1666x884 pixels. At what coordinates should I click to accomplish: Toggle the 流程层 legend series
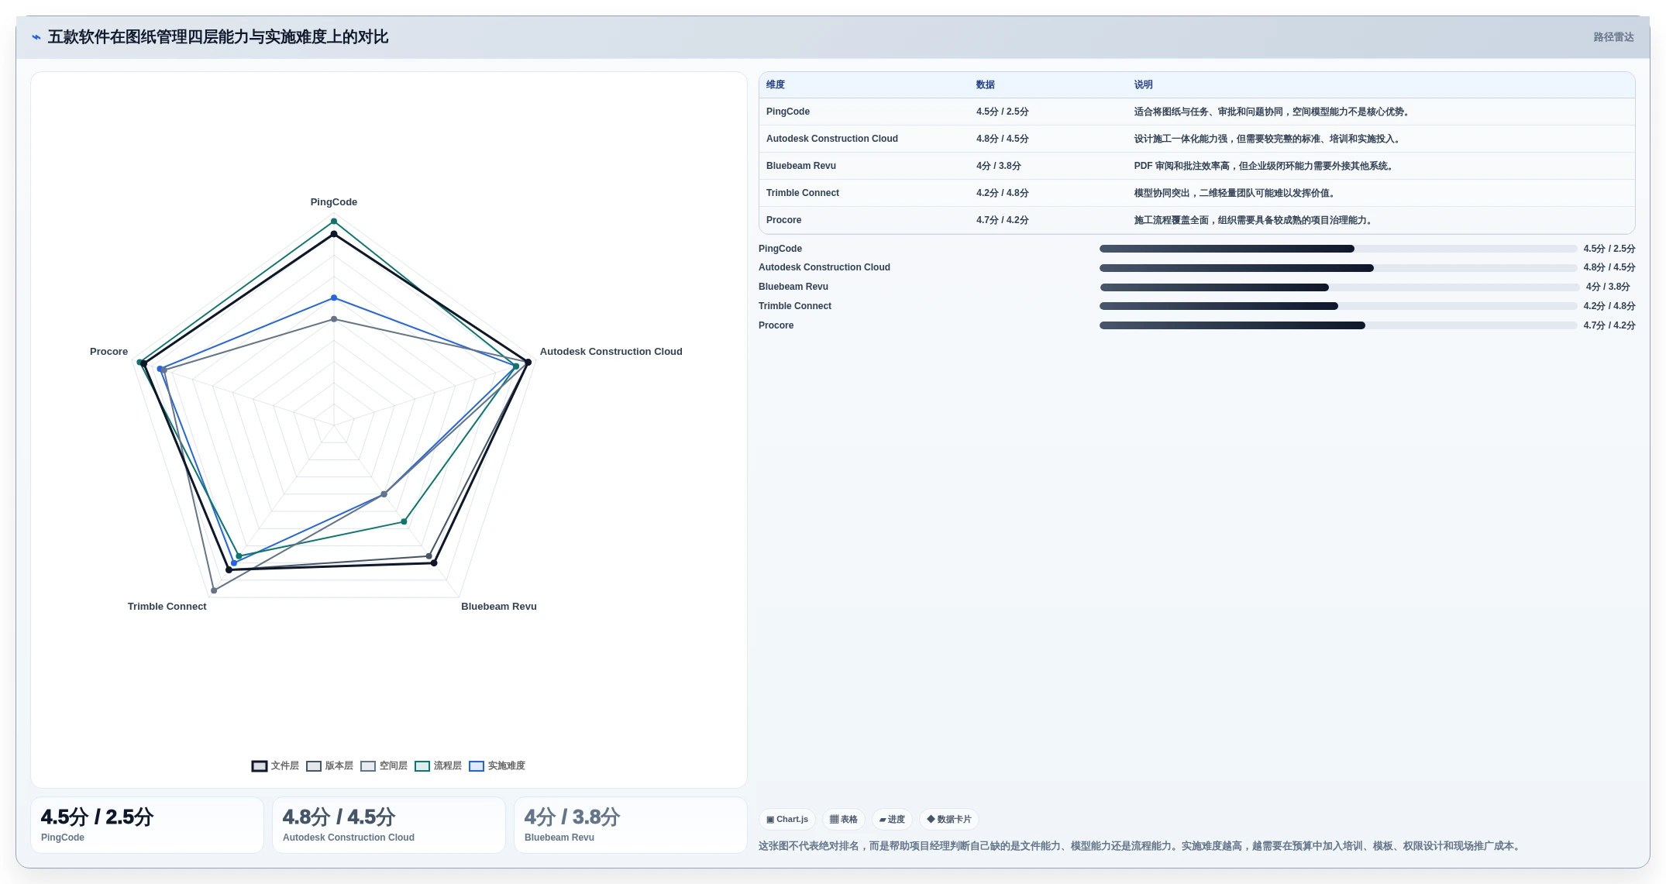pos(438,765)
